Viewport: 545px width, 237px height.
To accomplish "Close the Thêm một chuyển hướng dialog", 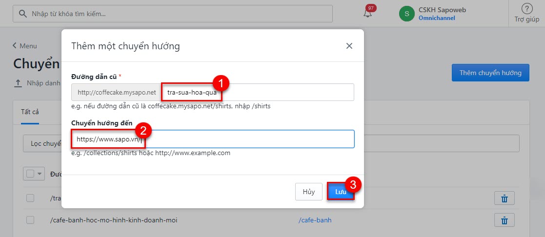I will (x=349, y=46).
